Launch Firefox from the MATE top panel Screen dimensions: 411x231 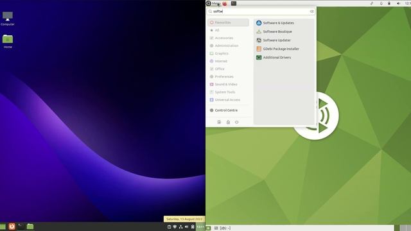click(225, 3)
